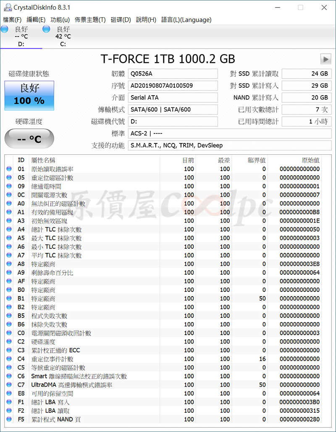Click the T-FORCE 1TB 1000.2 GB title
Viewport: 336px width, 432px height.
168,59
